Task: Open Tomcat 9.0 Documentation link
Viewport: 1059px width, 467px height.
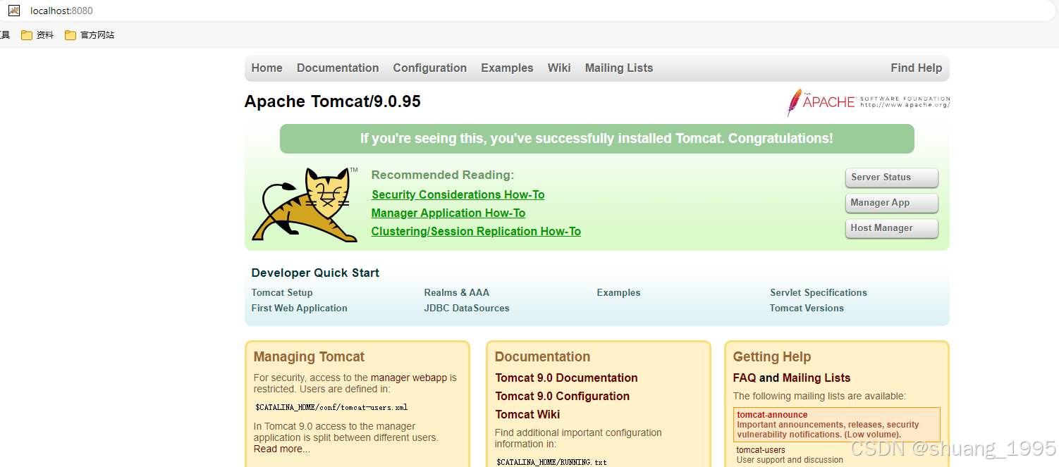Action: coord(566,378)
